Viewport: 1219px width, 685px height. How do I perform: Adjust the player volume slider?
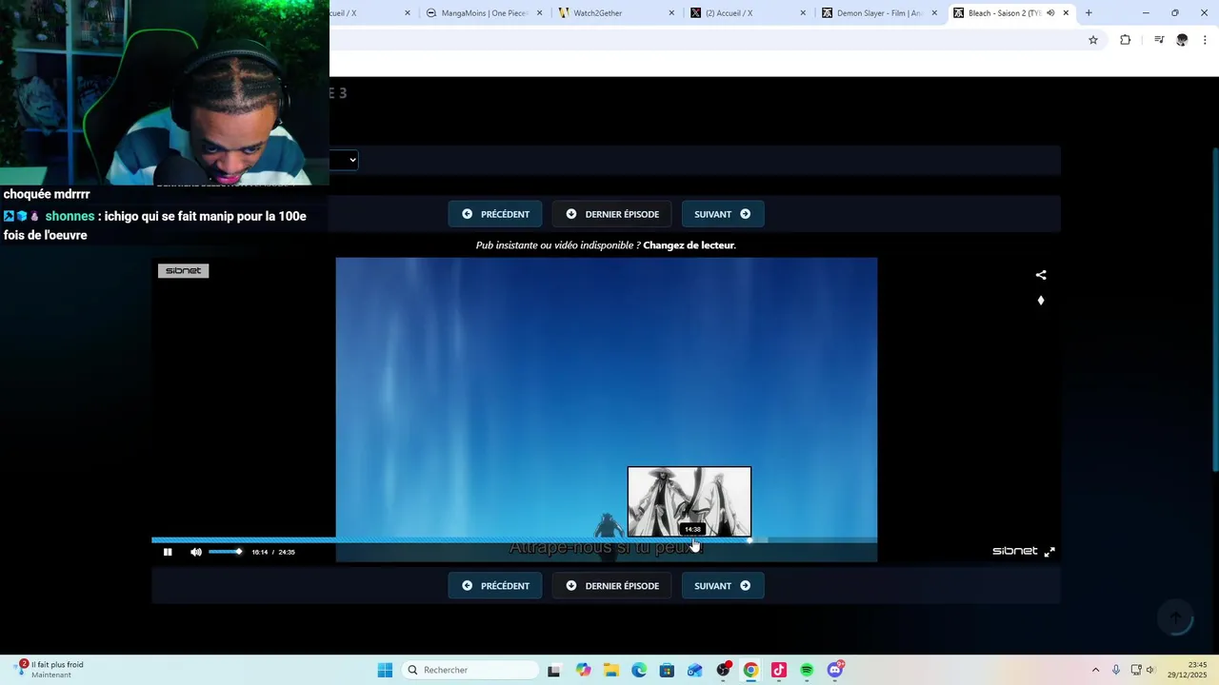tap(226, 552)
